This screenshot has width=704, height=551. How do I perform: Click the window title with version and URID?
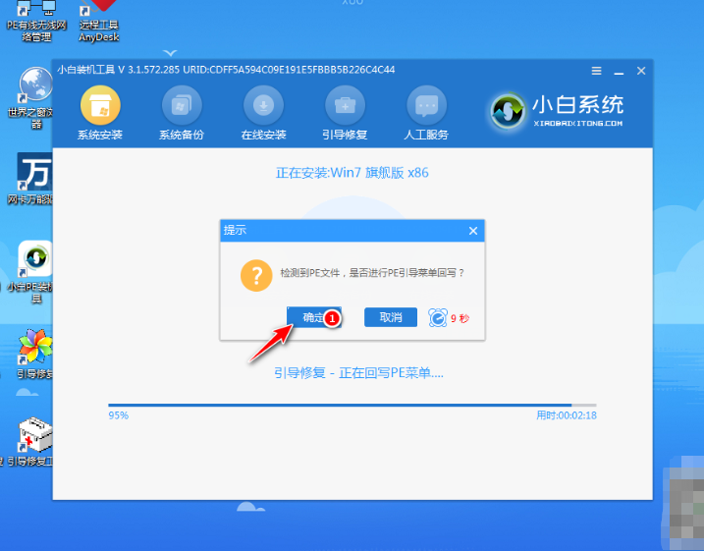[x=226, y=70]
